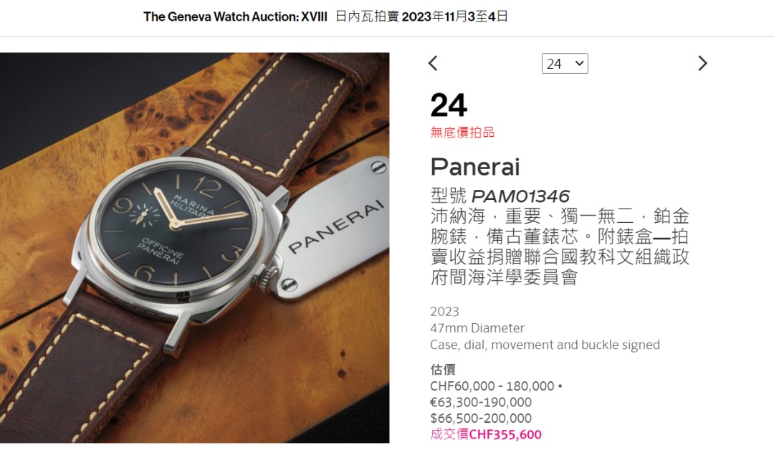Select the red 無底價拍品 label
This screenshot has height=450, width=774.
pyautogui.click(x=462, y=133)
